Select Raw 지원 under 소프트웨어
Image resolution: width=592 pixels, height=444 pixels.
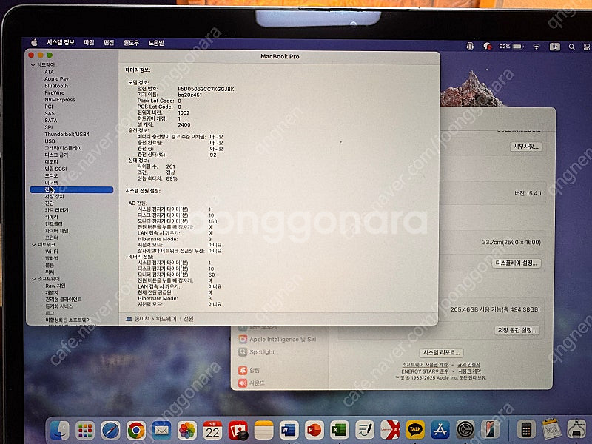coord(55,286)
